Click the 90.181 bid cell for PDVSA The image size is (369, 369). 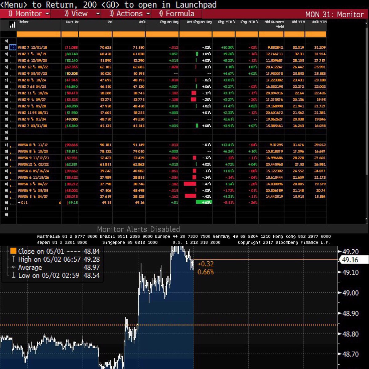coord(106,145)
